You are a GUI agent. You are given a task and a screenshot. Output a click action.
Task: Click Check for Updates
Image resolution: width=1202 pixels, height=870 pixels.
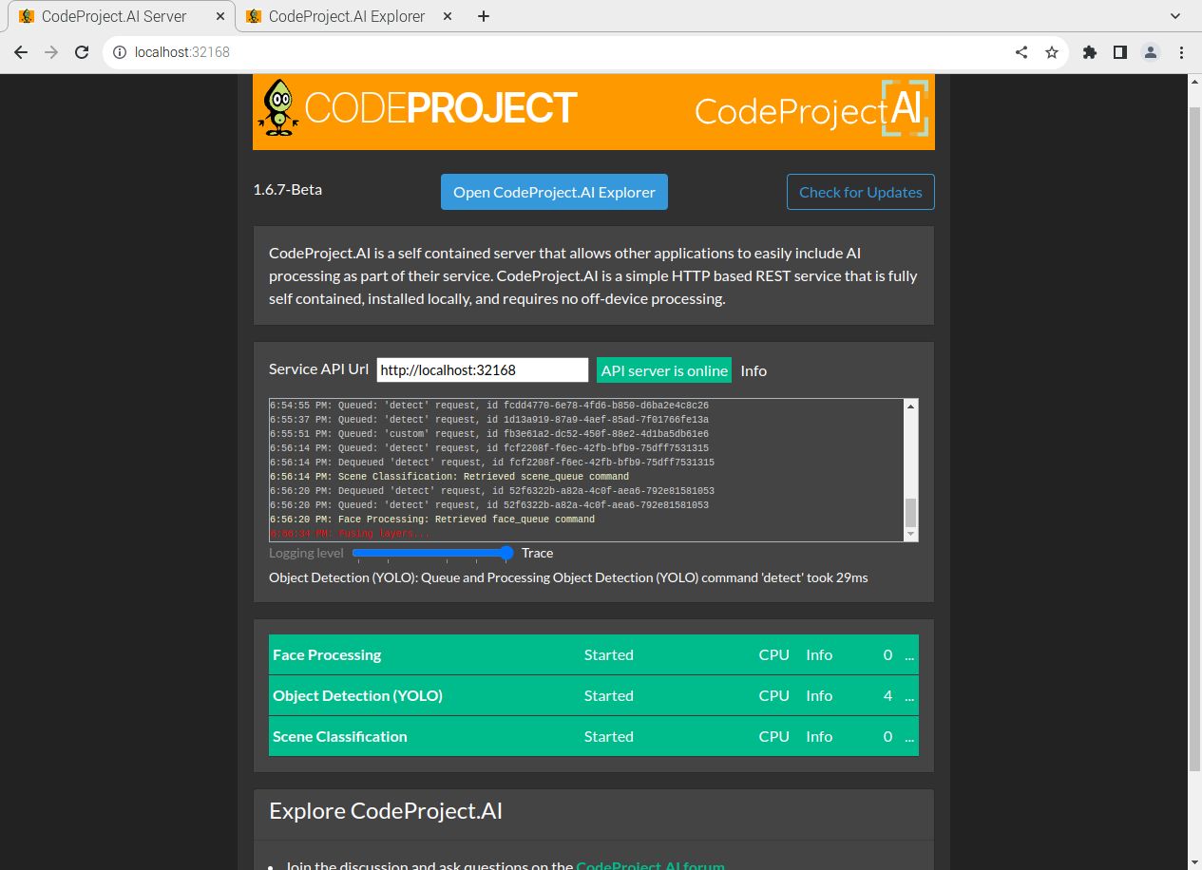point(861,192)
